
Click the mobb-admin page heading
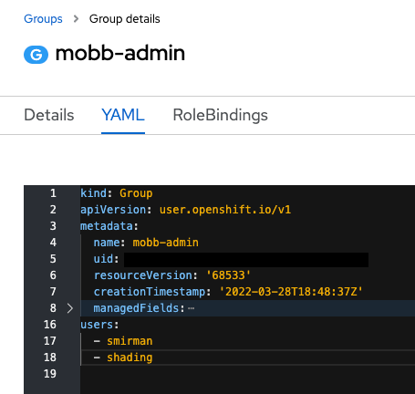tap(120, 53)
